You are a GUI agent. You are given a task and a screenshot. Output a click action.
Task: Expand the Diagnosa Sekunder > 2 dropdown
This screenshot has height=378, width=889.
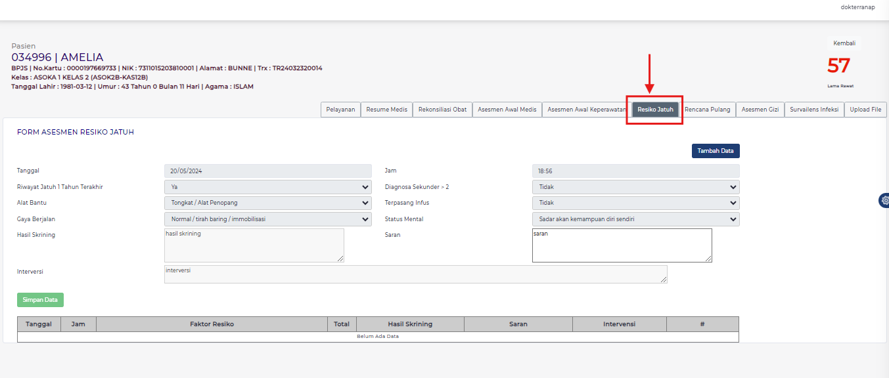pyautogui.click(x=635, y=187)
